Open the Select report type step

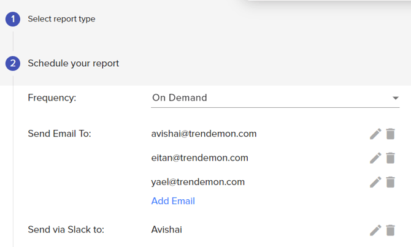click(61, 19)
